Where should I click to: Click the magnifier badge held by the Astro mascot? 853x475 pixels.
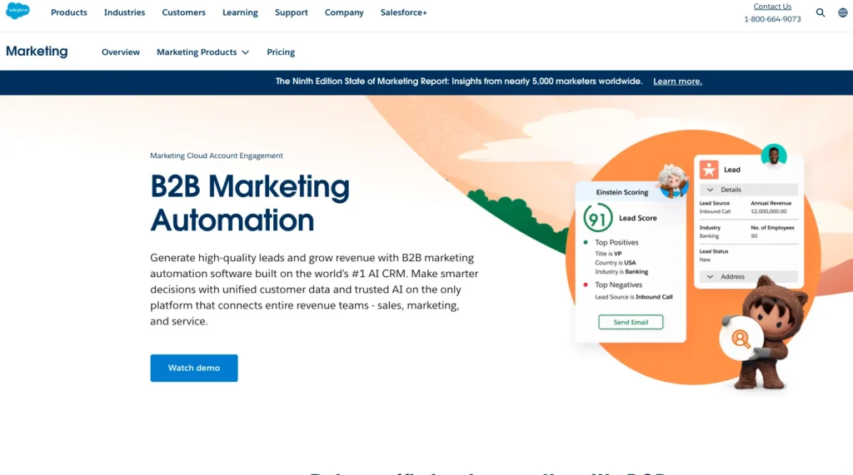741,339
